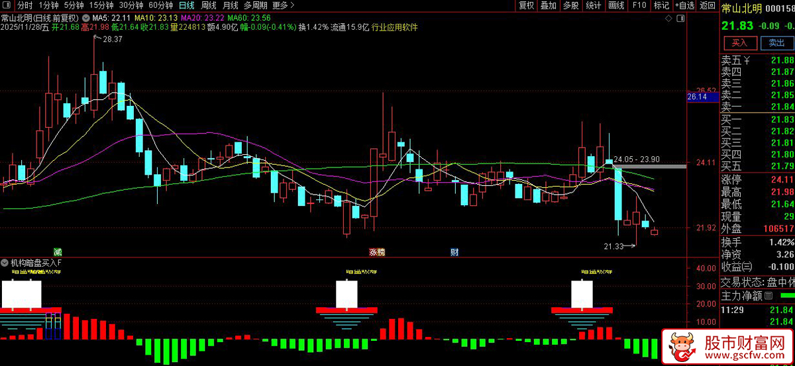795x366 pixels.
Task: Click the 涨榜 marker on chart bottom
Action: point(377,252)
